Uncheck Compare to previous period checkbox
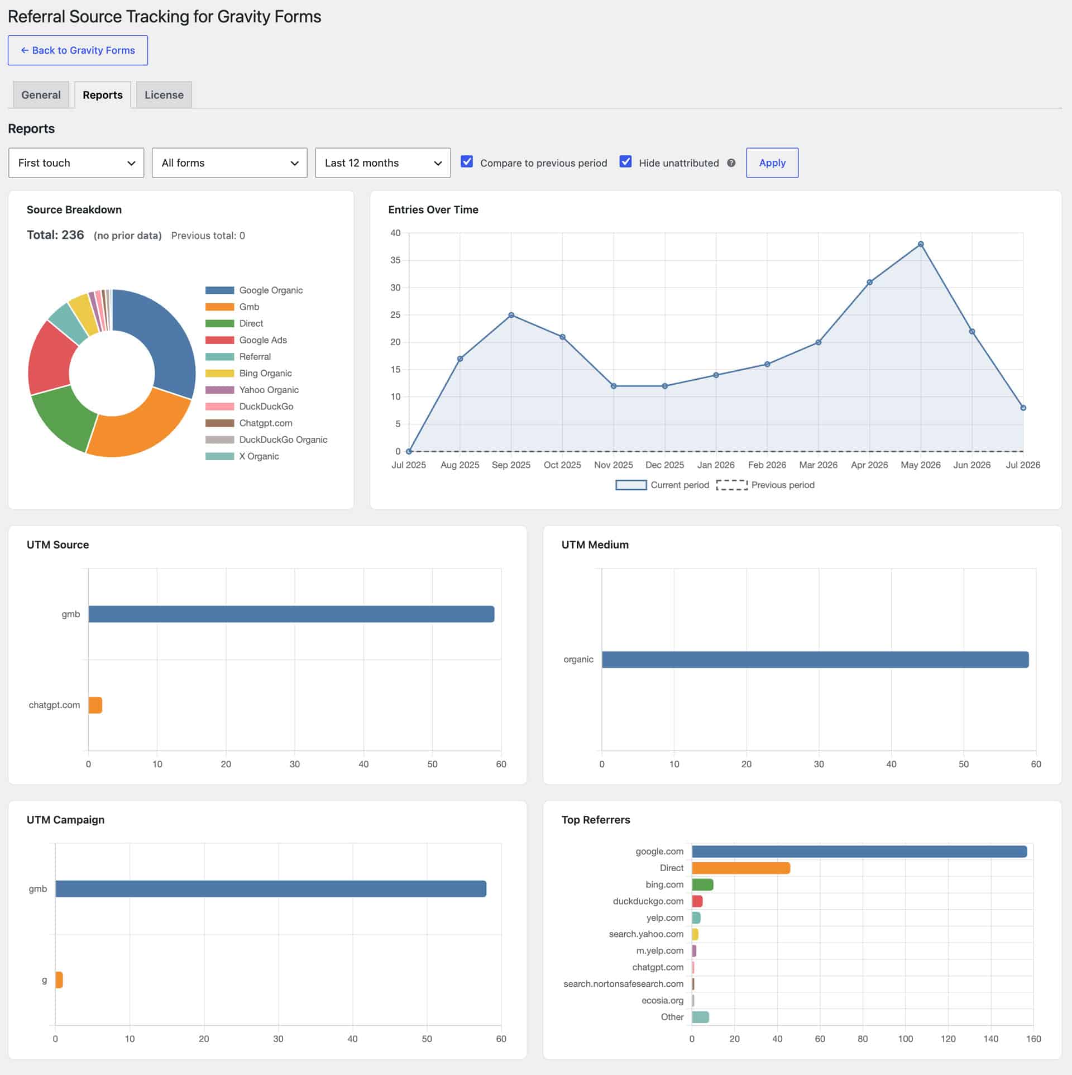This screenshot has height=1075, width=1072. 467,162
